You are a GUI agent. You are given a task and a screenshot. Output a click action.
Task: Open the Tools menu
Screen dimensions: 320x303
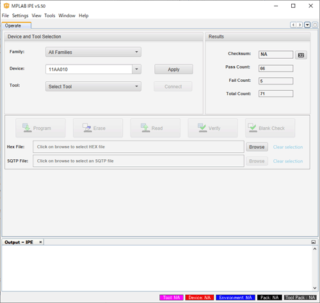pos(50,15)
